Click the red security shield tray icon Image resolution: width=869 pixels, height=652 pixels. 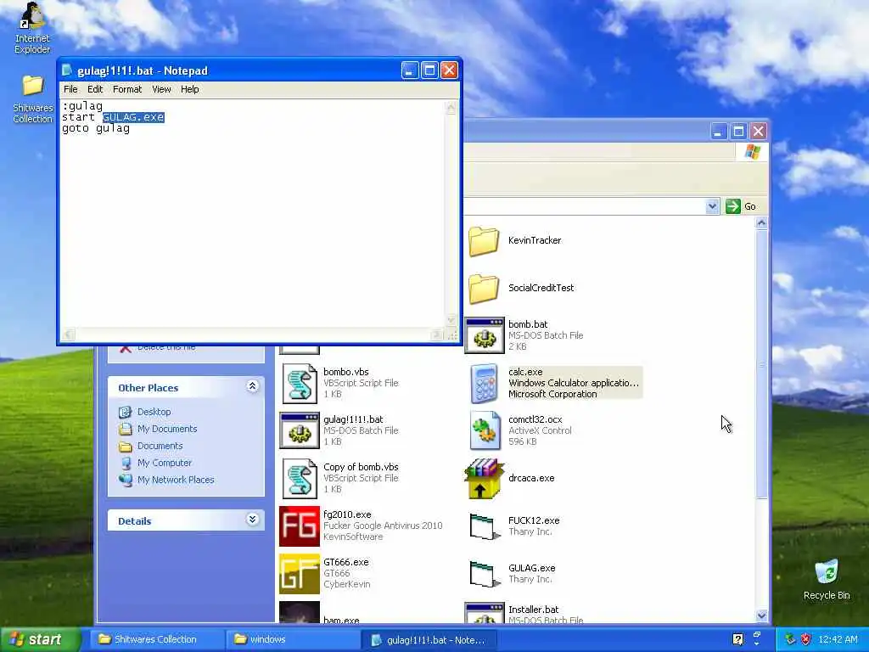[x=805, y=639]
